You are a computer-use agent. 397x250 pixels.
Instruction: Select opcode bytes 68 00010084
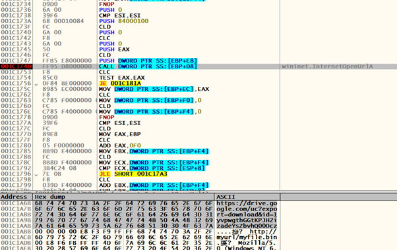coord(63,21)
